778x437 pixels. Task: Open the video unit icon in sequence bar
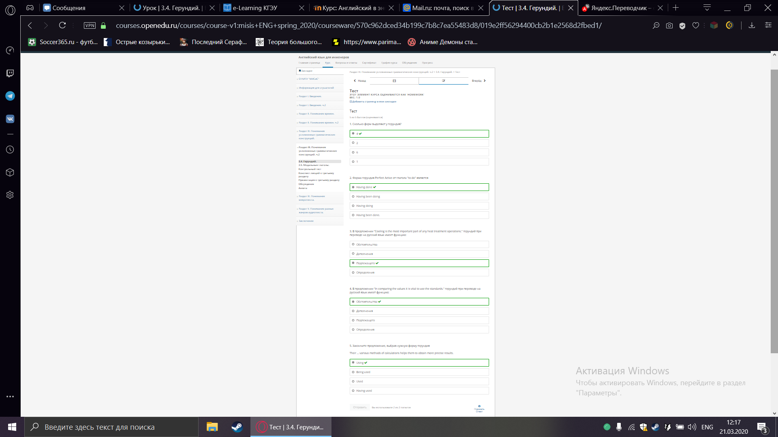point(394,81)
